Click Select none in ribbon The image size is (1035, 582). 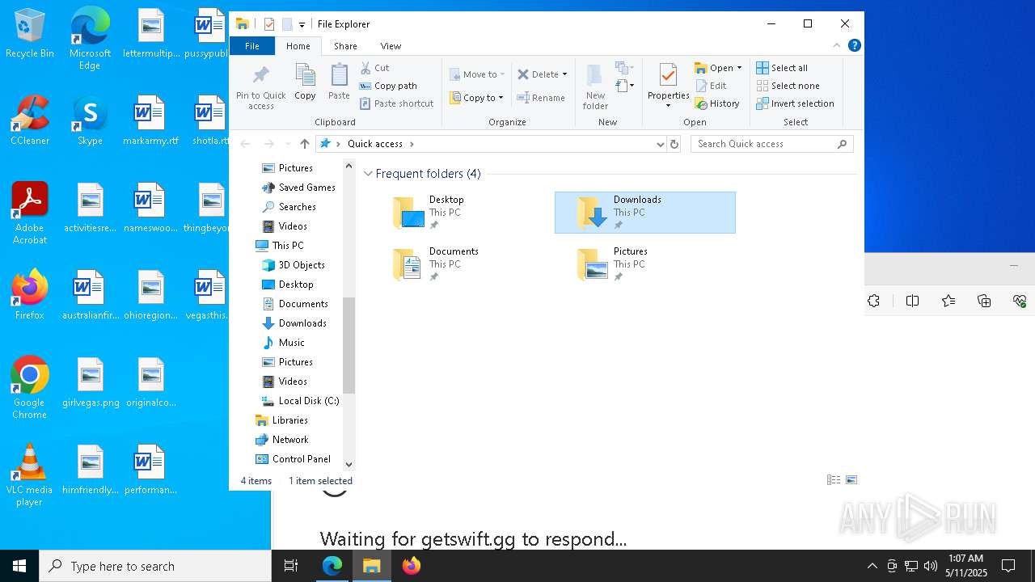788,86
